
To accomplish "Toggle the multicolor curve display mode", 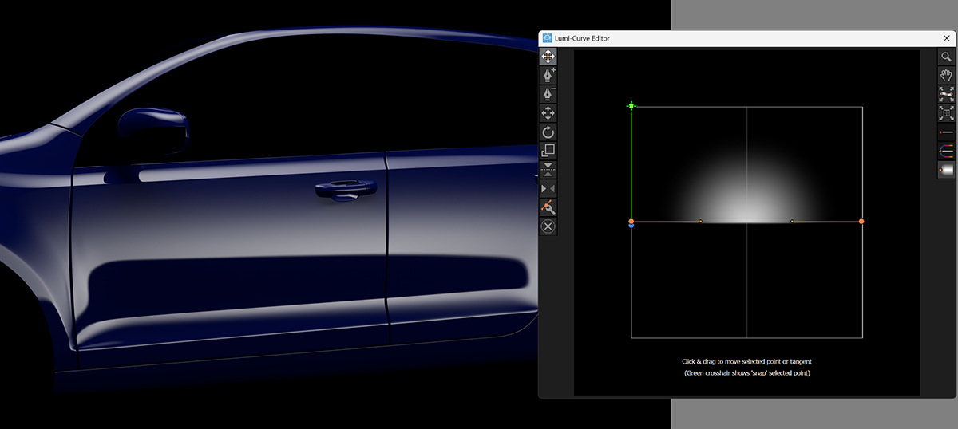I will (946, 151).
